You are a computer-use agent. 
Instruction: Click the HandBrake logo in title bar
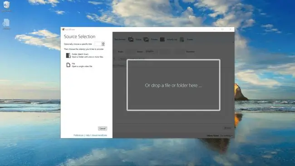tap(63, 29)
